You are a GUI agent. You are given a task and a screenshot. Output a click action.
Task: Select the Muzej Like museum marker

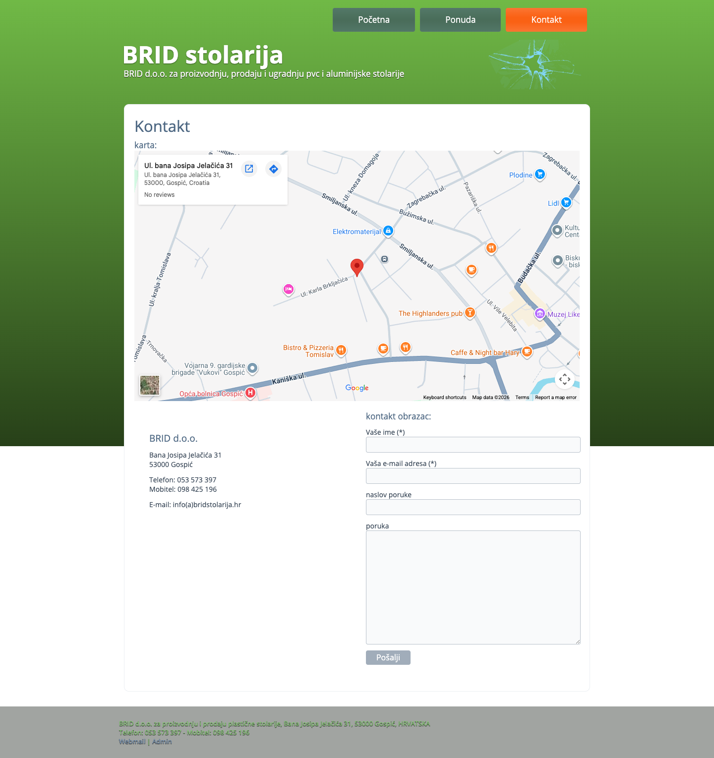pos(540,314)
